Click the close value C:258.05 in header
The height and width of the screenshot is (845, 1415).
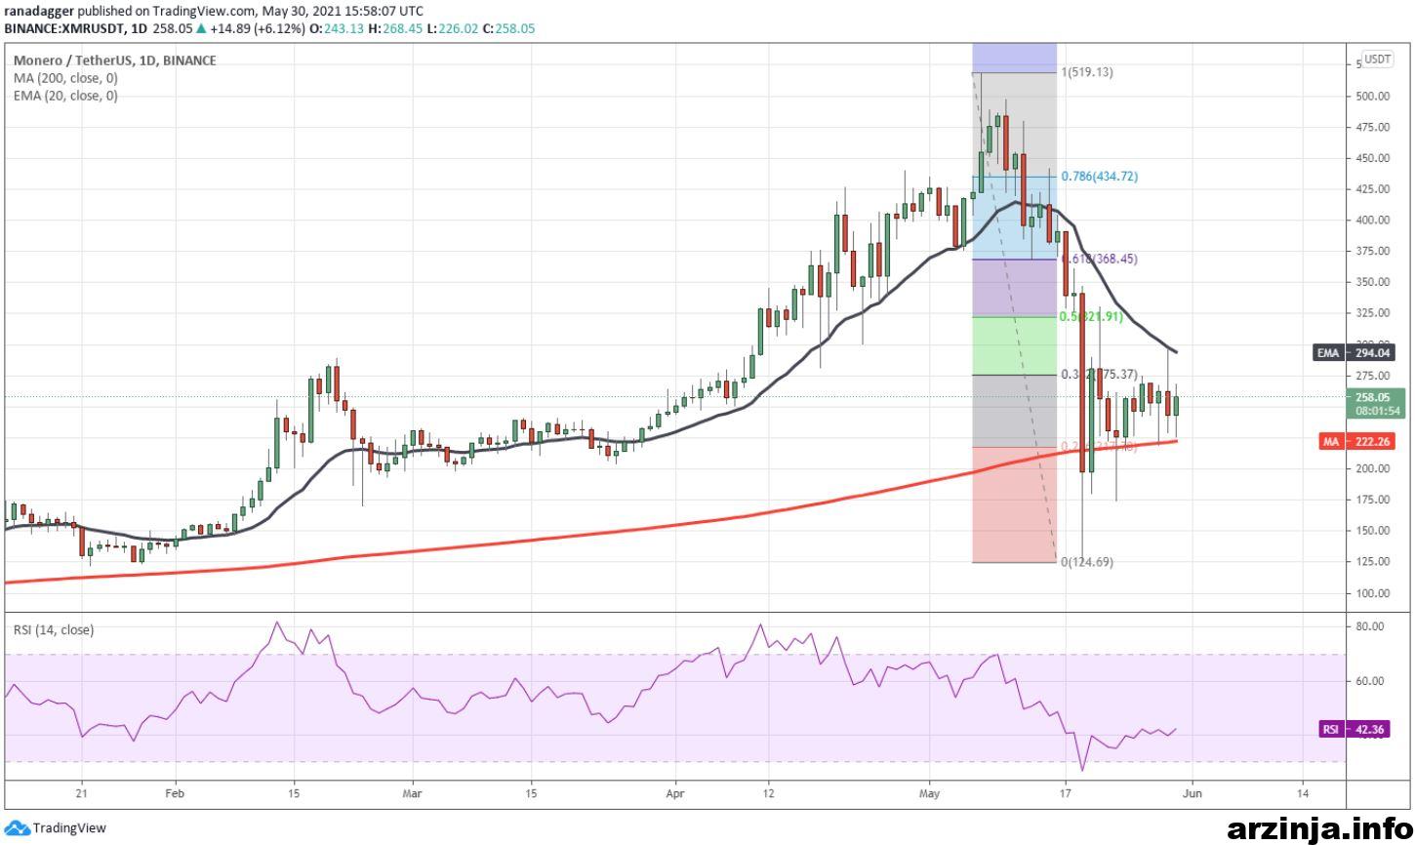pos(510,29)
